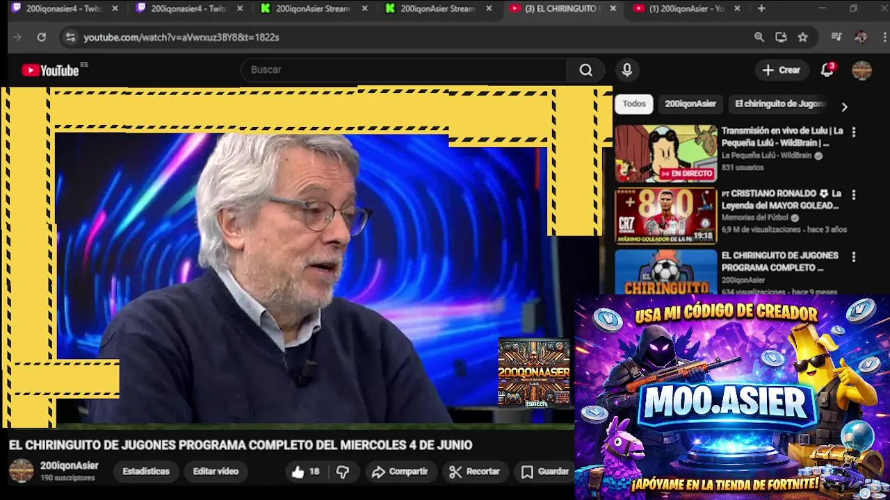Like the video with thumbs up
The width and height of the screenshot is (890, 500).
306,472
